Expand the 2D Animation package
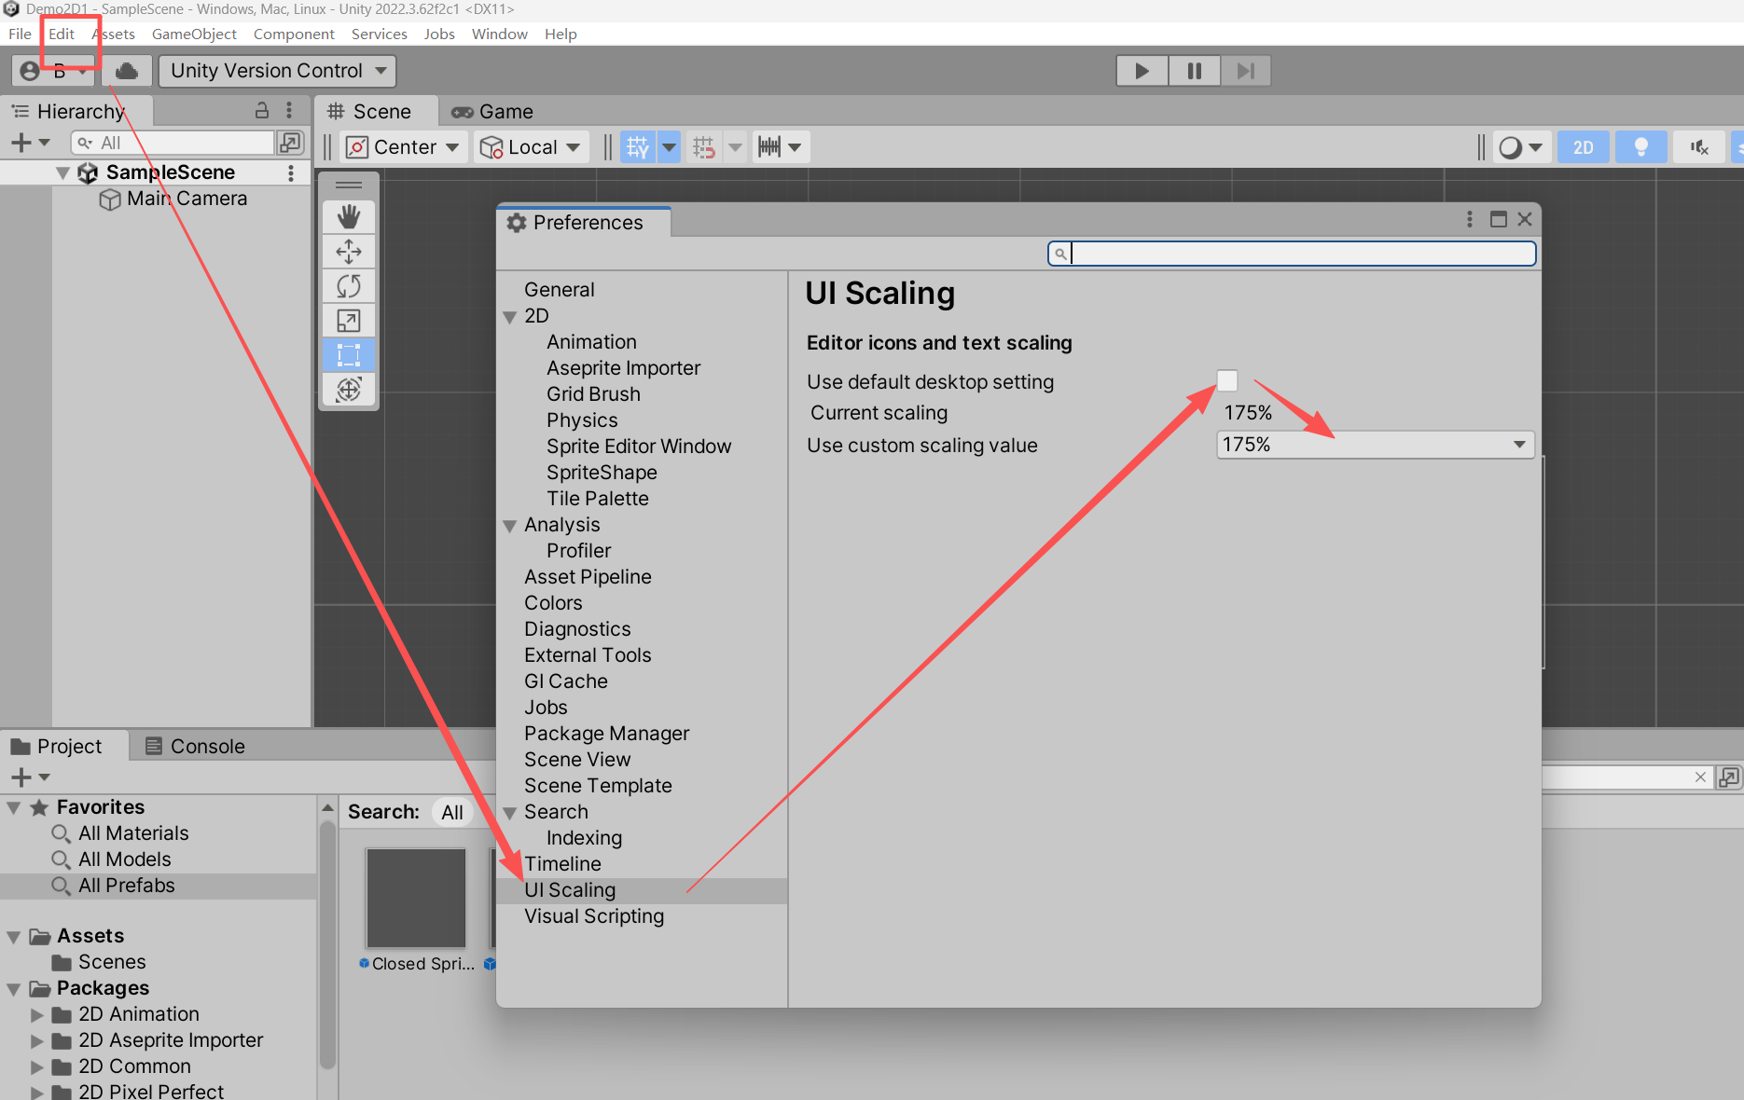The width and height of the screenshot is (1744, 1100). (37, 1014)
